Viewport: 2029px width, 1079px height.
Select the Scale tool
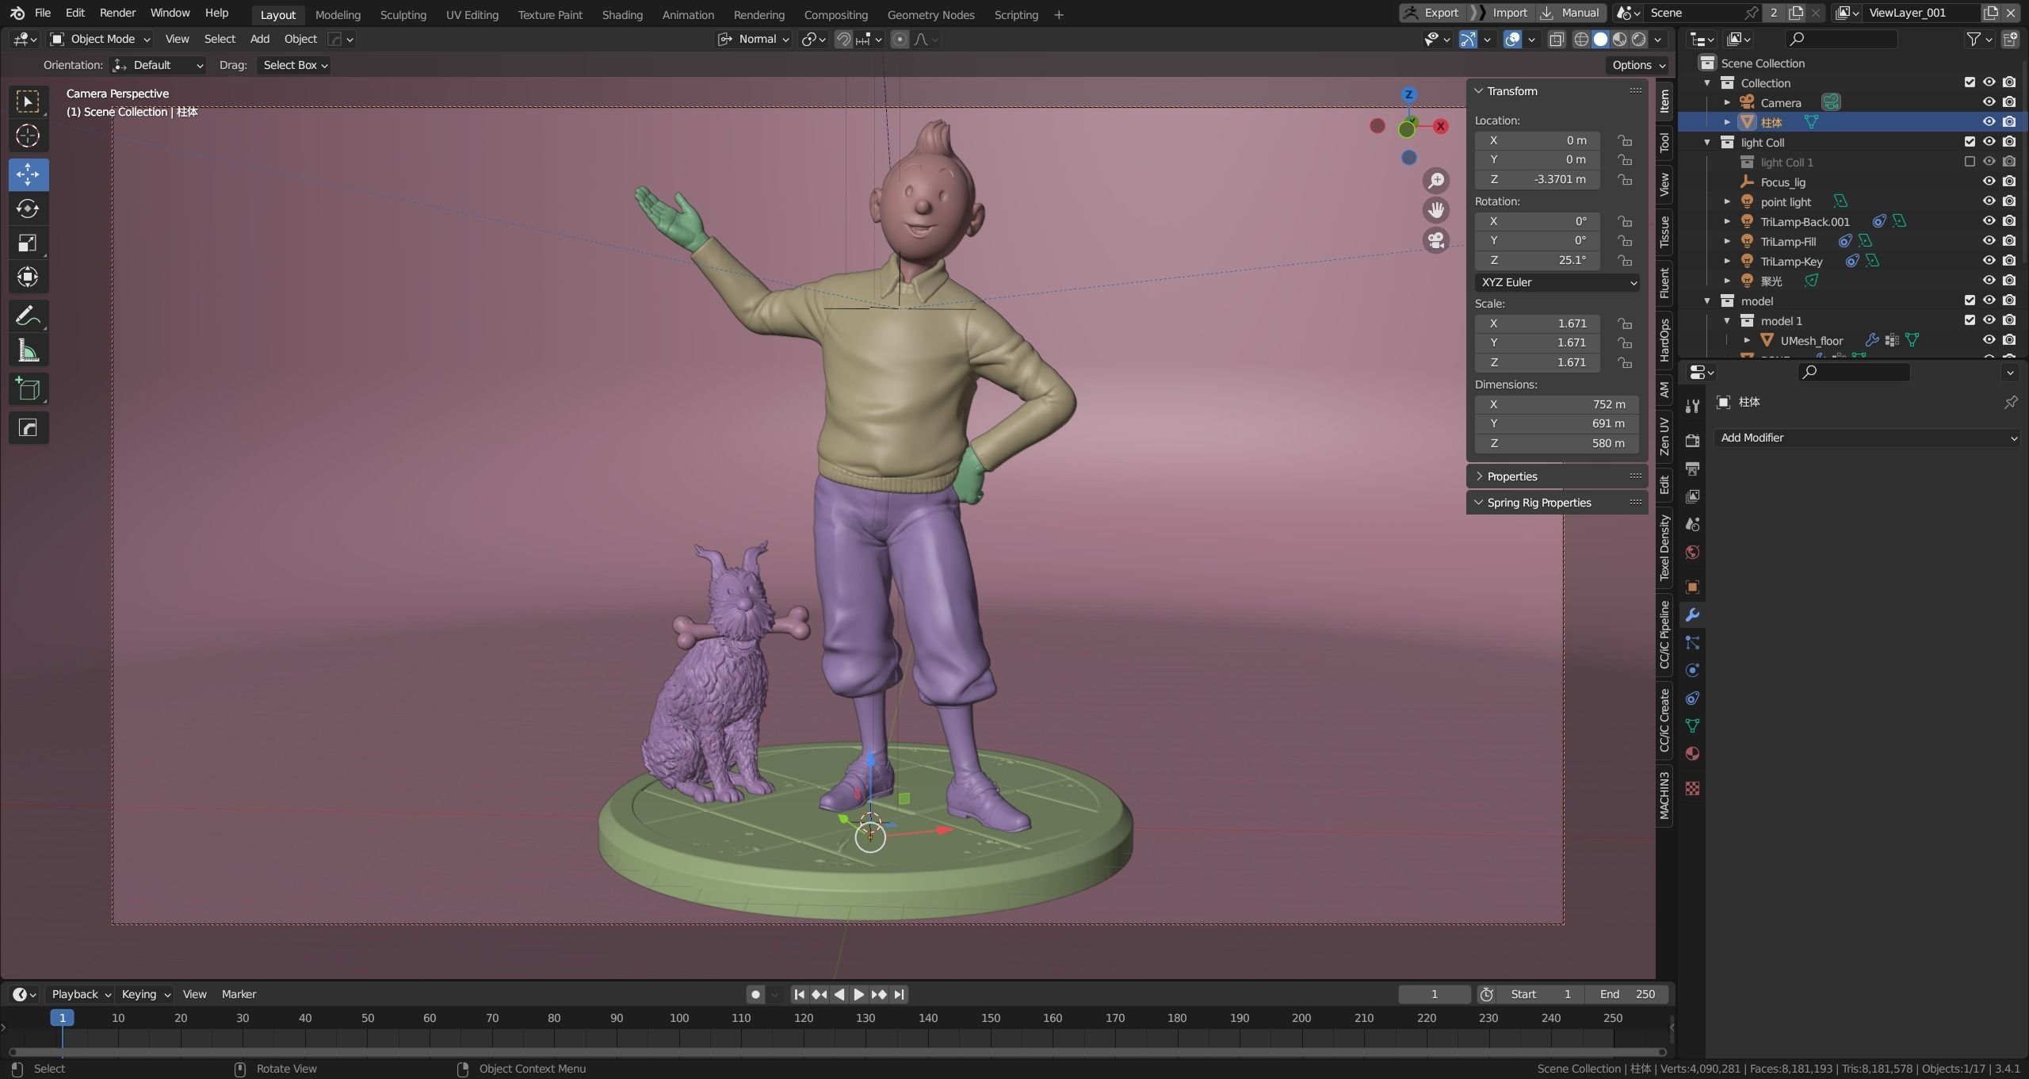click(x=28, y=243)
